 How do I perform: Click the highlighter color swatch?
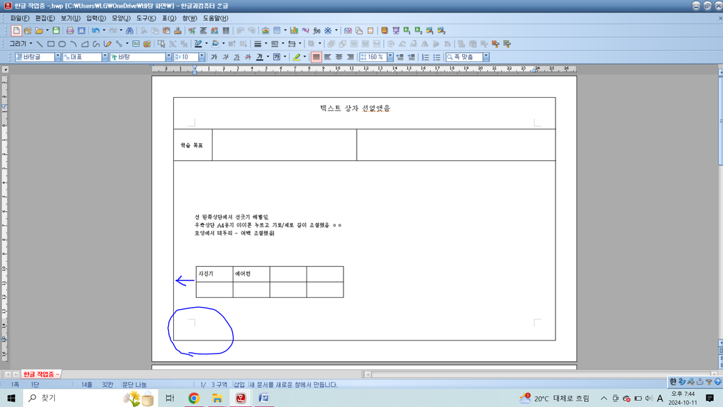[x=297, y=57]
